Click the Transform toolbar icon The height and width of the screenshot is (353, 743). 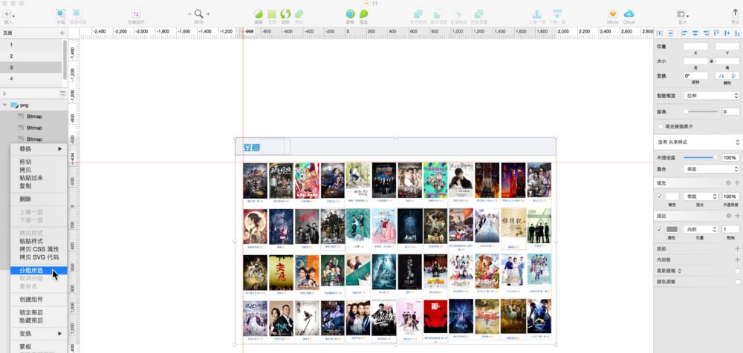(x=272, y=14)
